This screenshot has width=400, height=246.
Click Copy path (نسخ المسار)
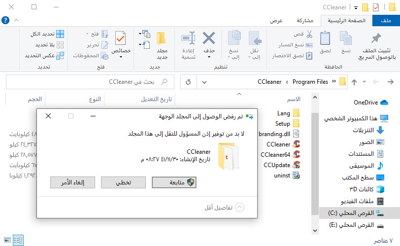click(x=296, y=45)
